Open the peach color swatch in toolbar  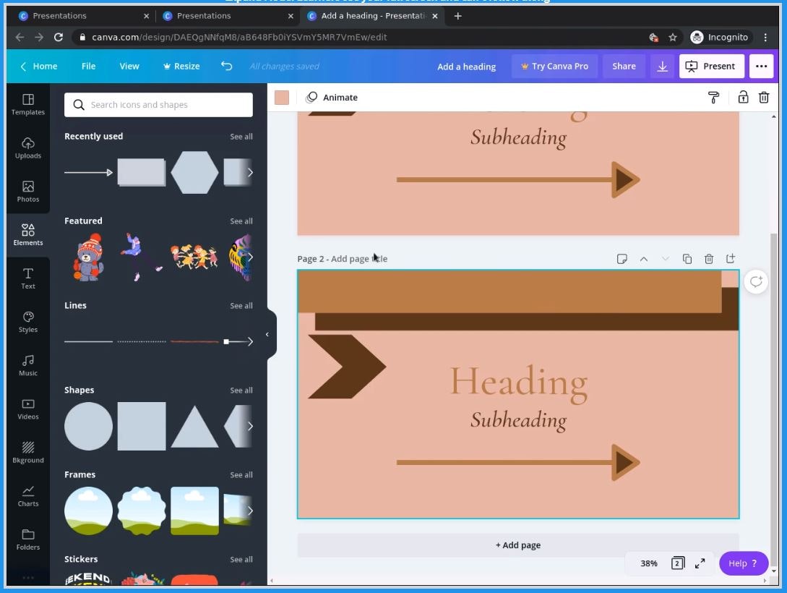coord(282,98)
